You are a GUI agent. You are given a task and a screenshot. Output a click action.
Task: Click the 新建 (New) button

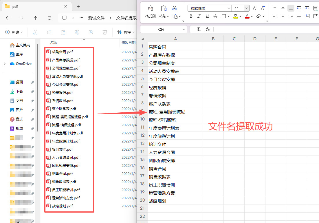(14, 32)
